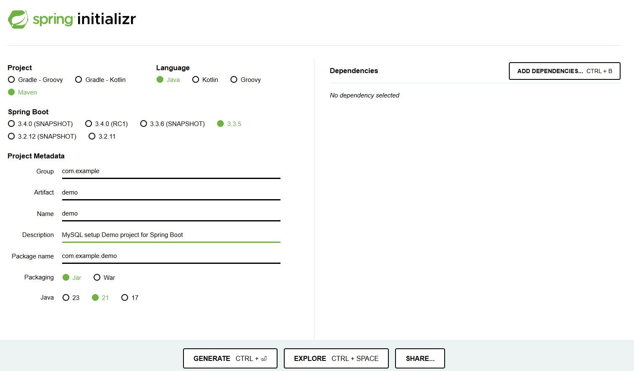Choose Kotlin as the language
The height and width of the screenshot is (371, 634).
(205, 80)
